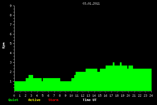Click hour 12 on the time axis

82,96
